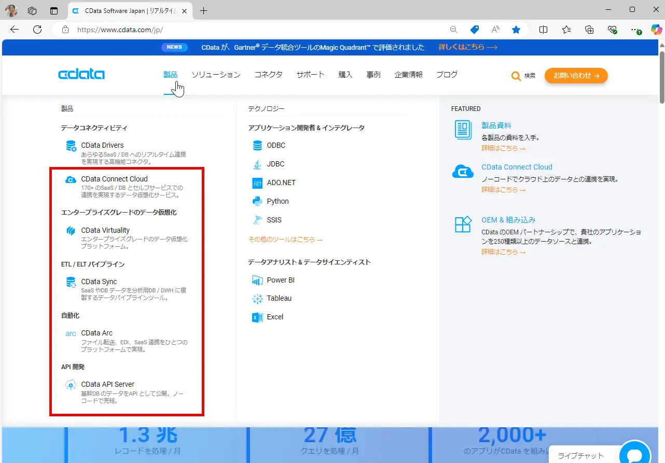Open the ブログ menu item
The image size is (665, 463).
tap(447, 75)
